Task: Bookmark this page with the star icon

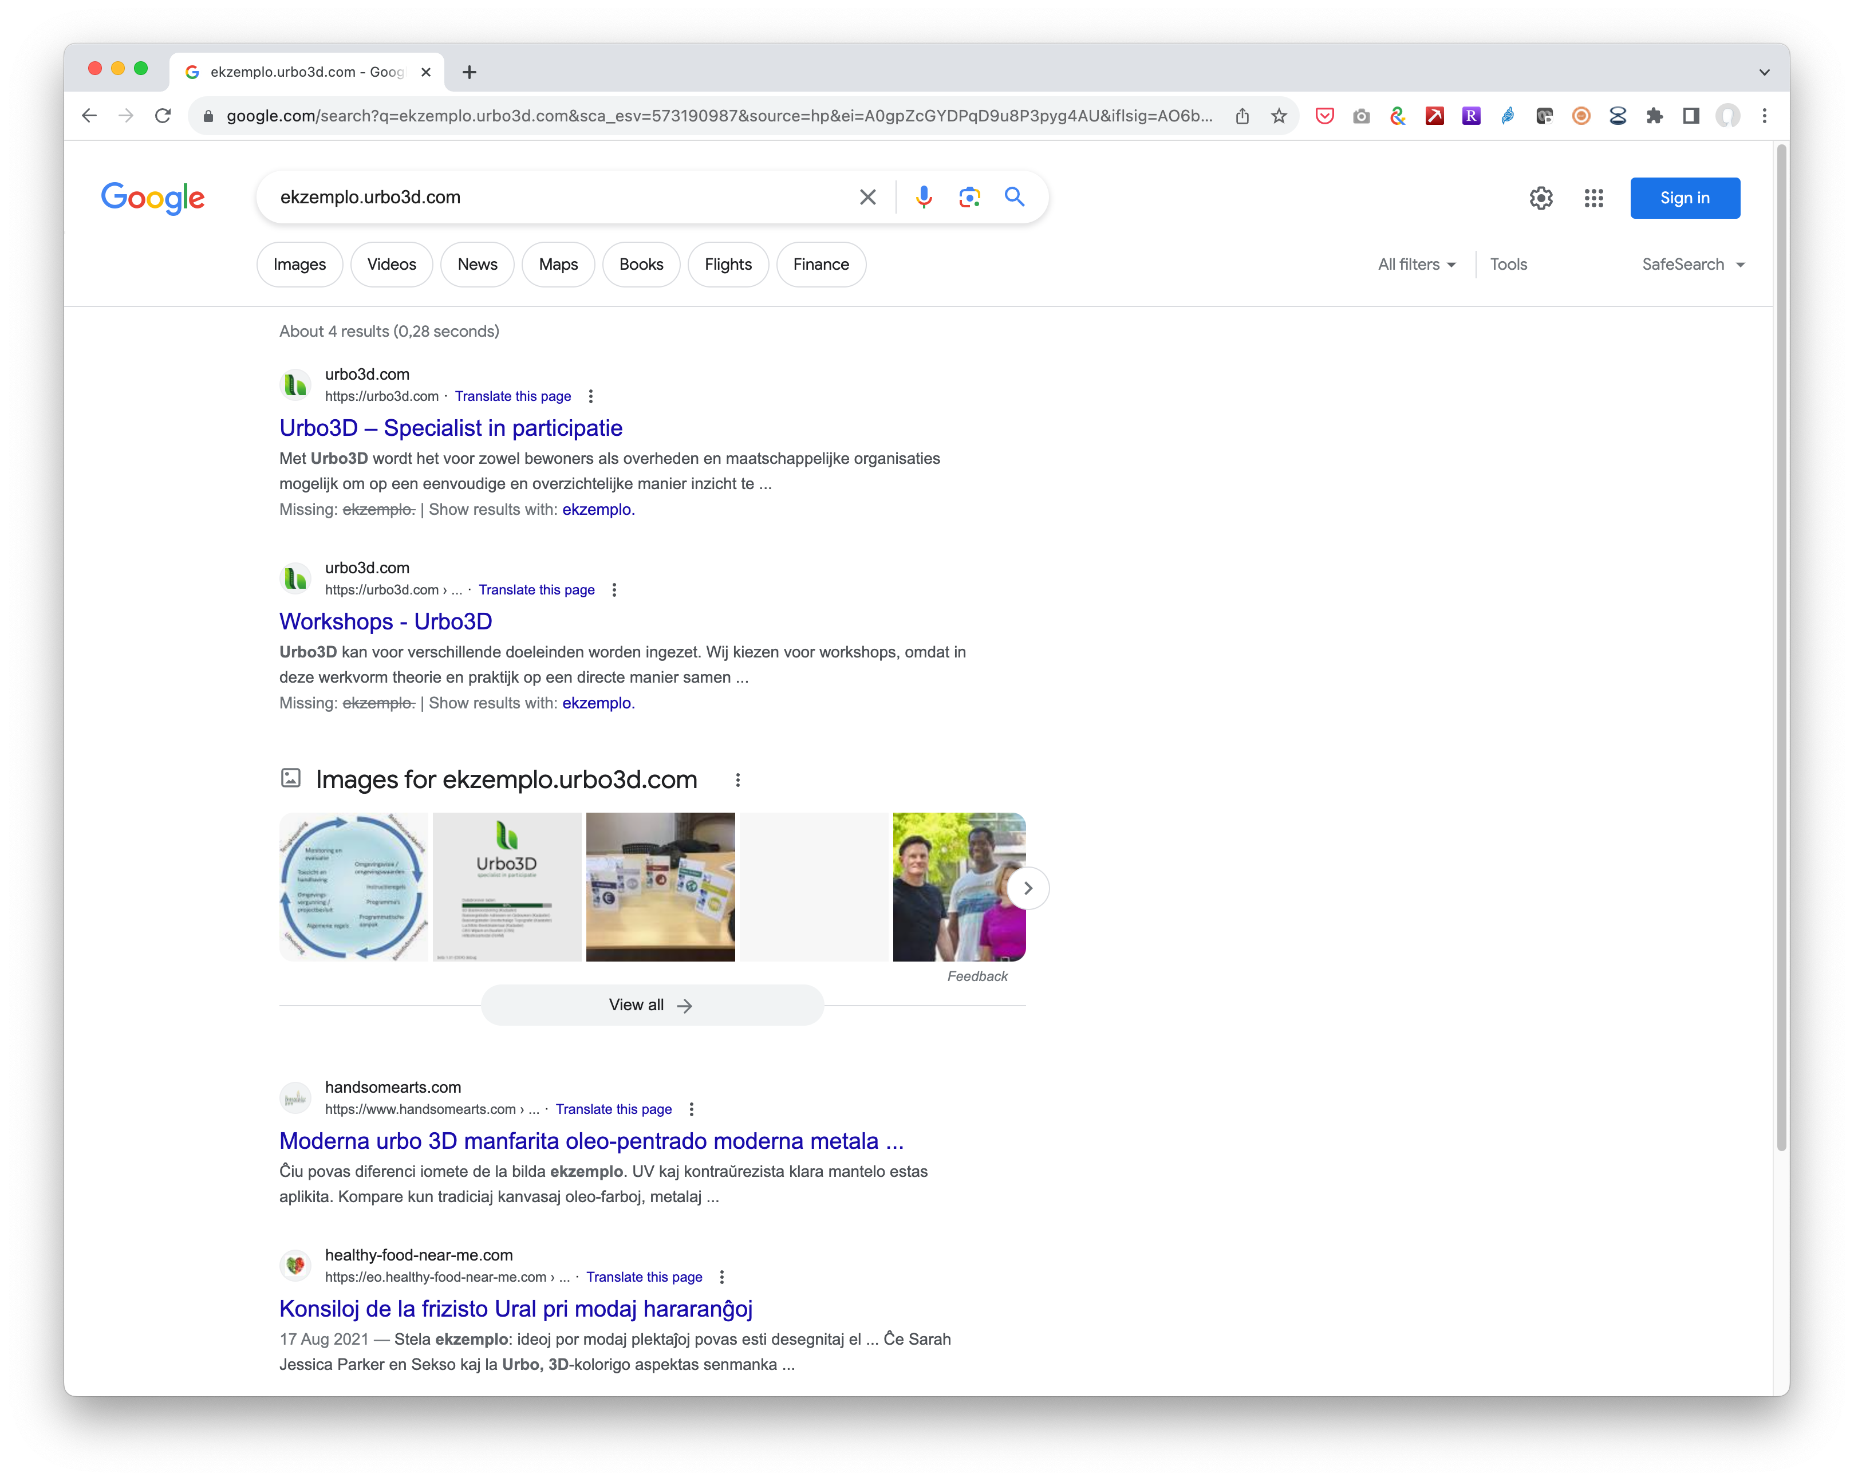Action: tap(1280, 115)
